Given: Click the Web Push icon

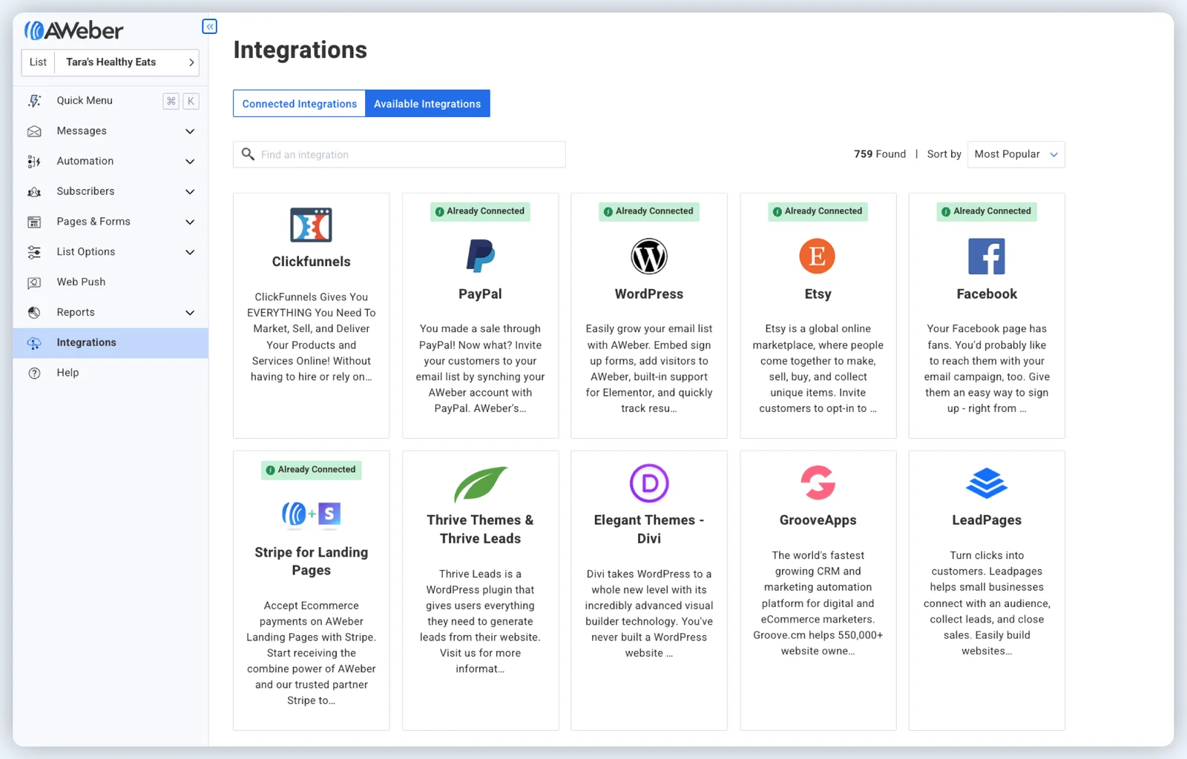Looking at the screenshot, I should [x=34, y=282].
